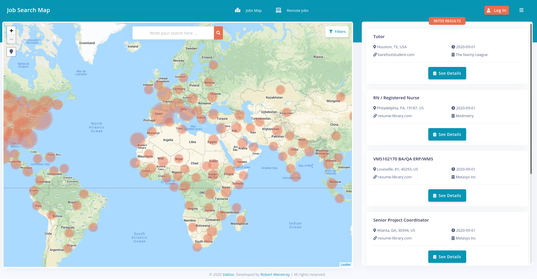This screenshot has width=537, height=279.
Task: Click the Log In button
Action: pos(497,10)
